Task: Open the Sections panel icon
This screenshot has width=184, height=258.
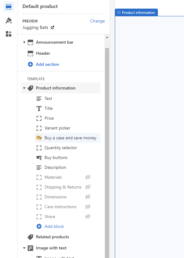Action: (x=9, y=7)
